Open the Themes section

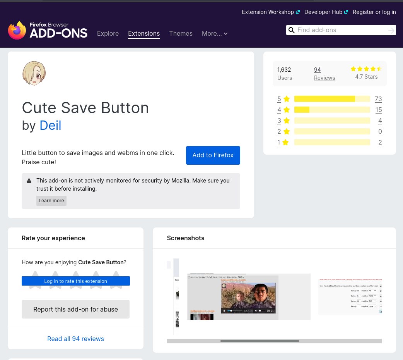[181, 33]
